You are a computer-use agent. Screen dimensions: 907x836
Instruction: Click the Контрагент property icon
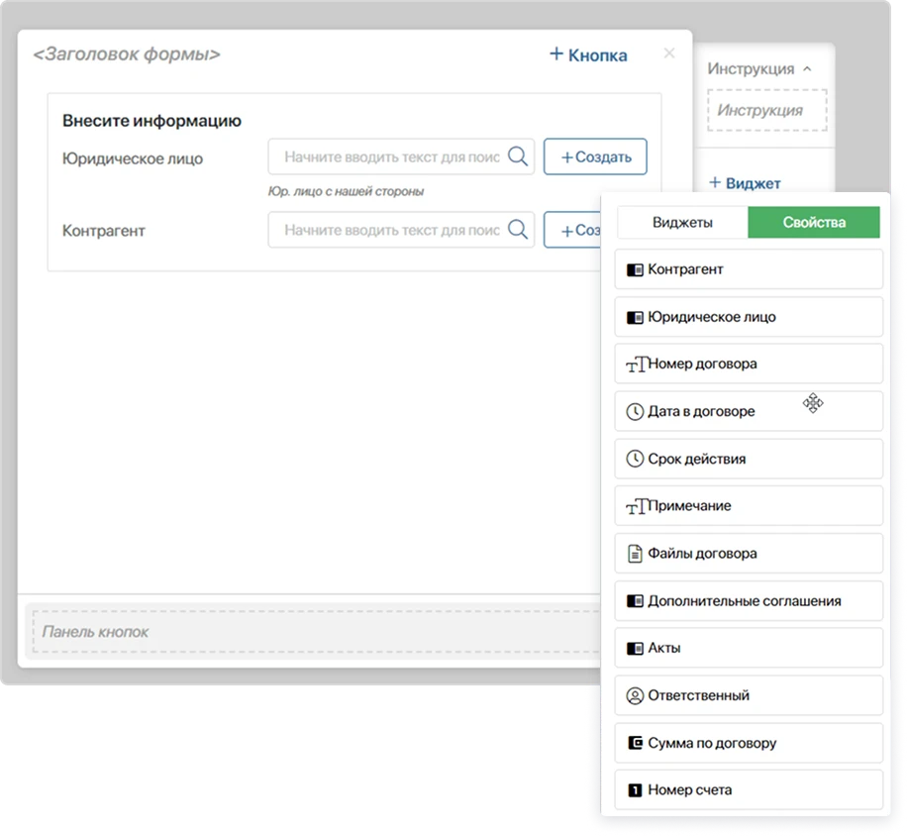pos(635,269)
